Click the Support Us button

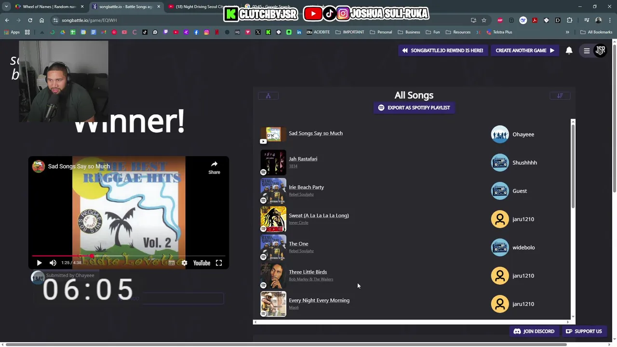point(584,331)
